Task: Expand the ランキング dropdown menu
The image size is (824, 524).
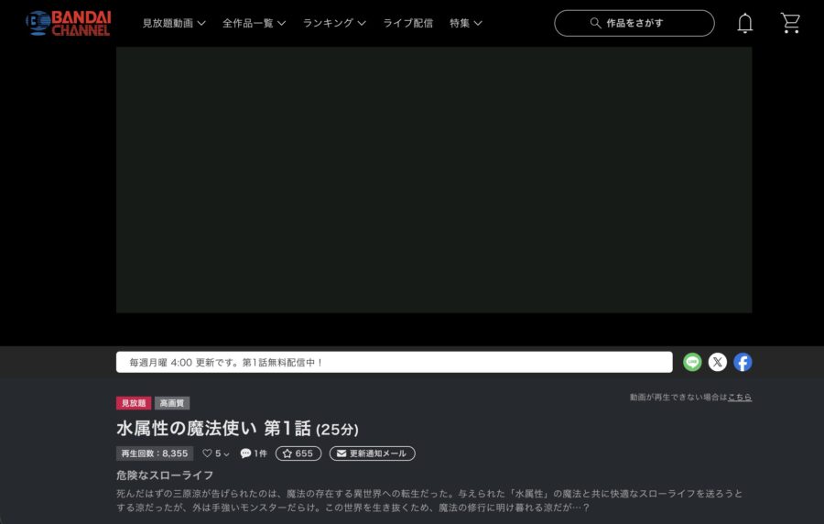Action: coord(334,23)
